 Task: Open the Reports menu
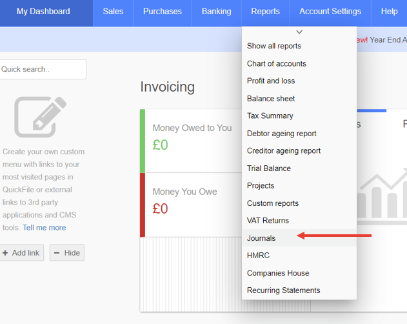click(265, 12)
